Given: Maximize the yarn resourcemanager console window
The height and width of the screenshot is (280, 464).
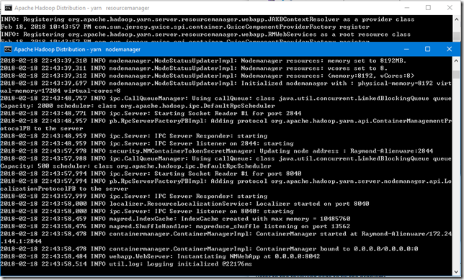Looking at the screenshot, I should (428, 8).
